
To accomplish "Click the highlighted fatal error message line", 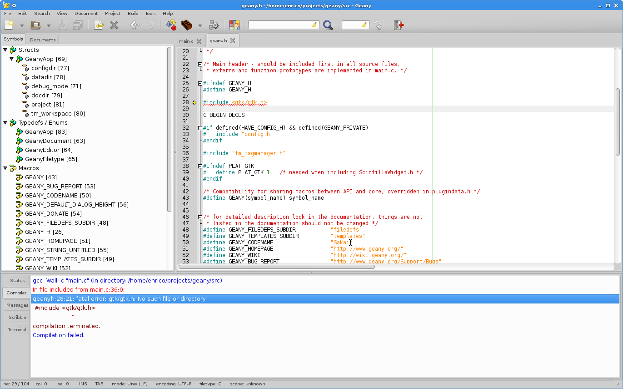I will coord(325,298).
